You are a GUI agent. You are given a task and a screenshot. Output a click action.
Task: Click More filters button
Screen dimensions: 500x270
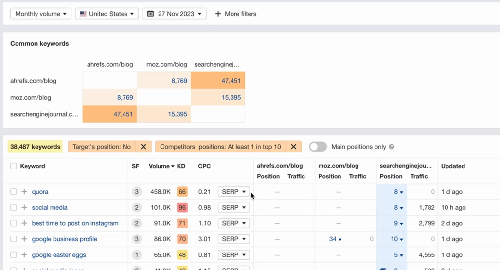(x=235, y=14)
